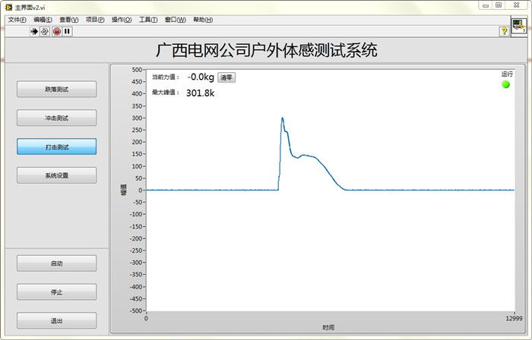Image resolution: width=532 pixels, height=340 pixels.
Task: Abort execution with the red stop icon
Action: point(57,31)
